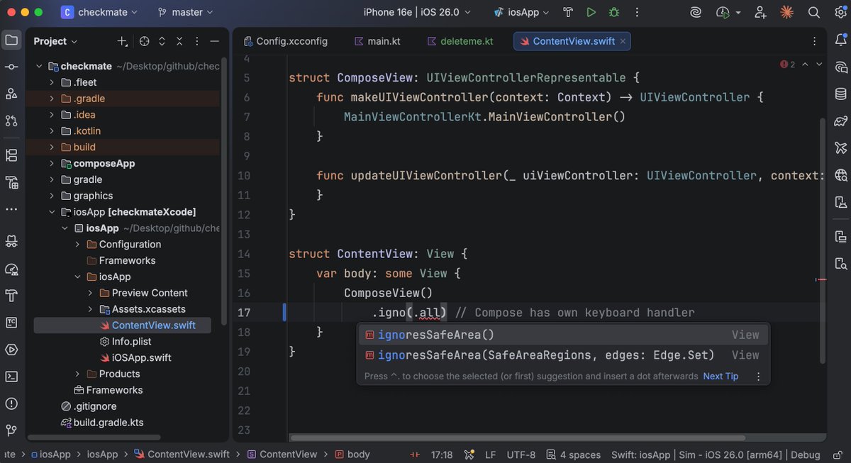Open the iPhone 16e device selector
The height and width of the screenshot is (463, 851).
(417, 12)
